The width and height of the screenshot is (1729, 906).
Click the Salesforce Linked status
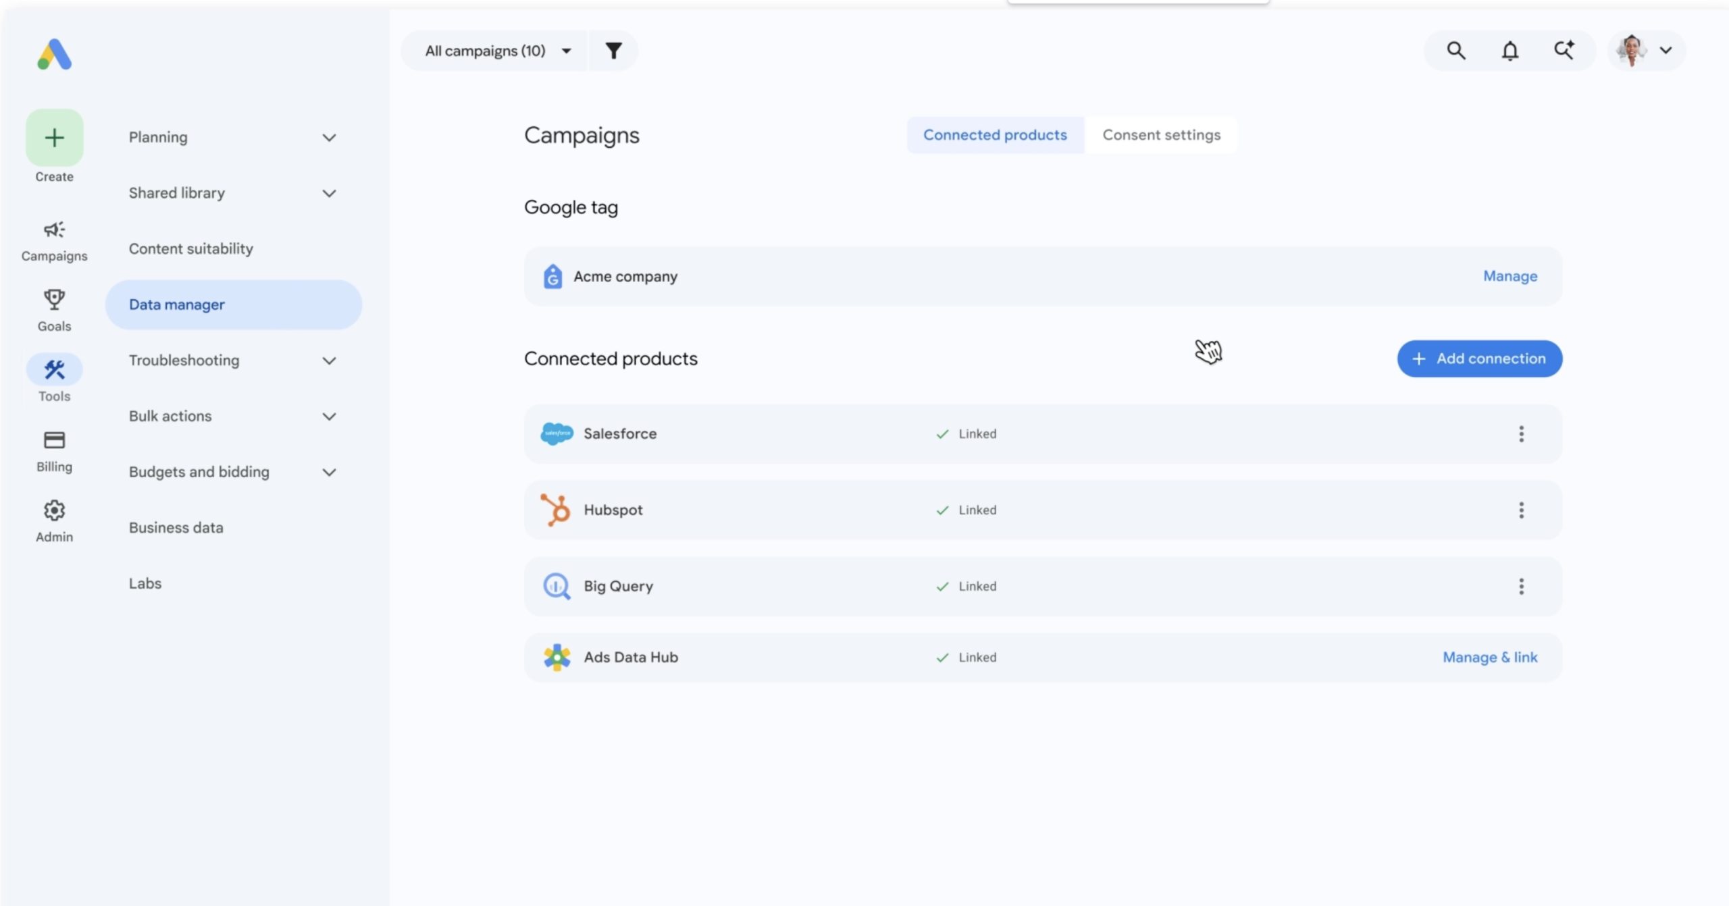tap(966, 433)
